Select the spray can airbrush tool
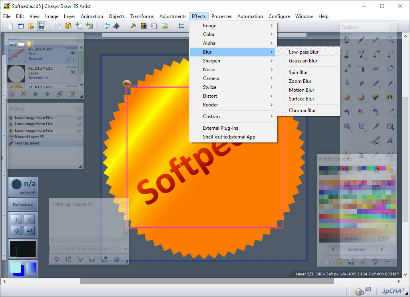 tap(361, 68)
